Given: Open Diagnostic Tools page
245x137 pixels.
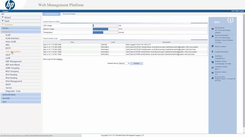Looking at the screenshot, I should [x=13, y=91].
